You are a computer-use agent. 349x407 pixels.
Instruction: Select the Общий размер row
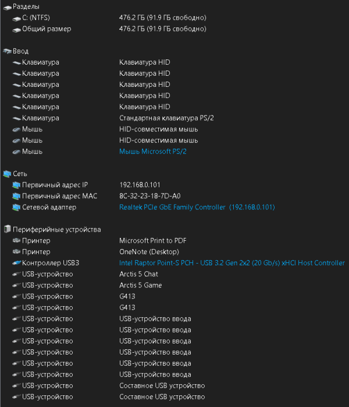coord(47,29)
